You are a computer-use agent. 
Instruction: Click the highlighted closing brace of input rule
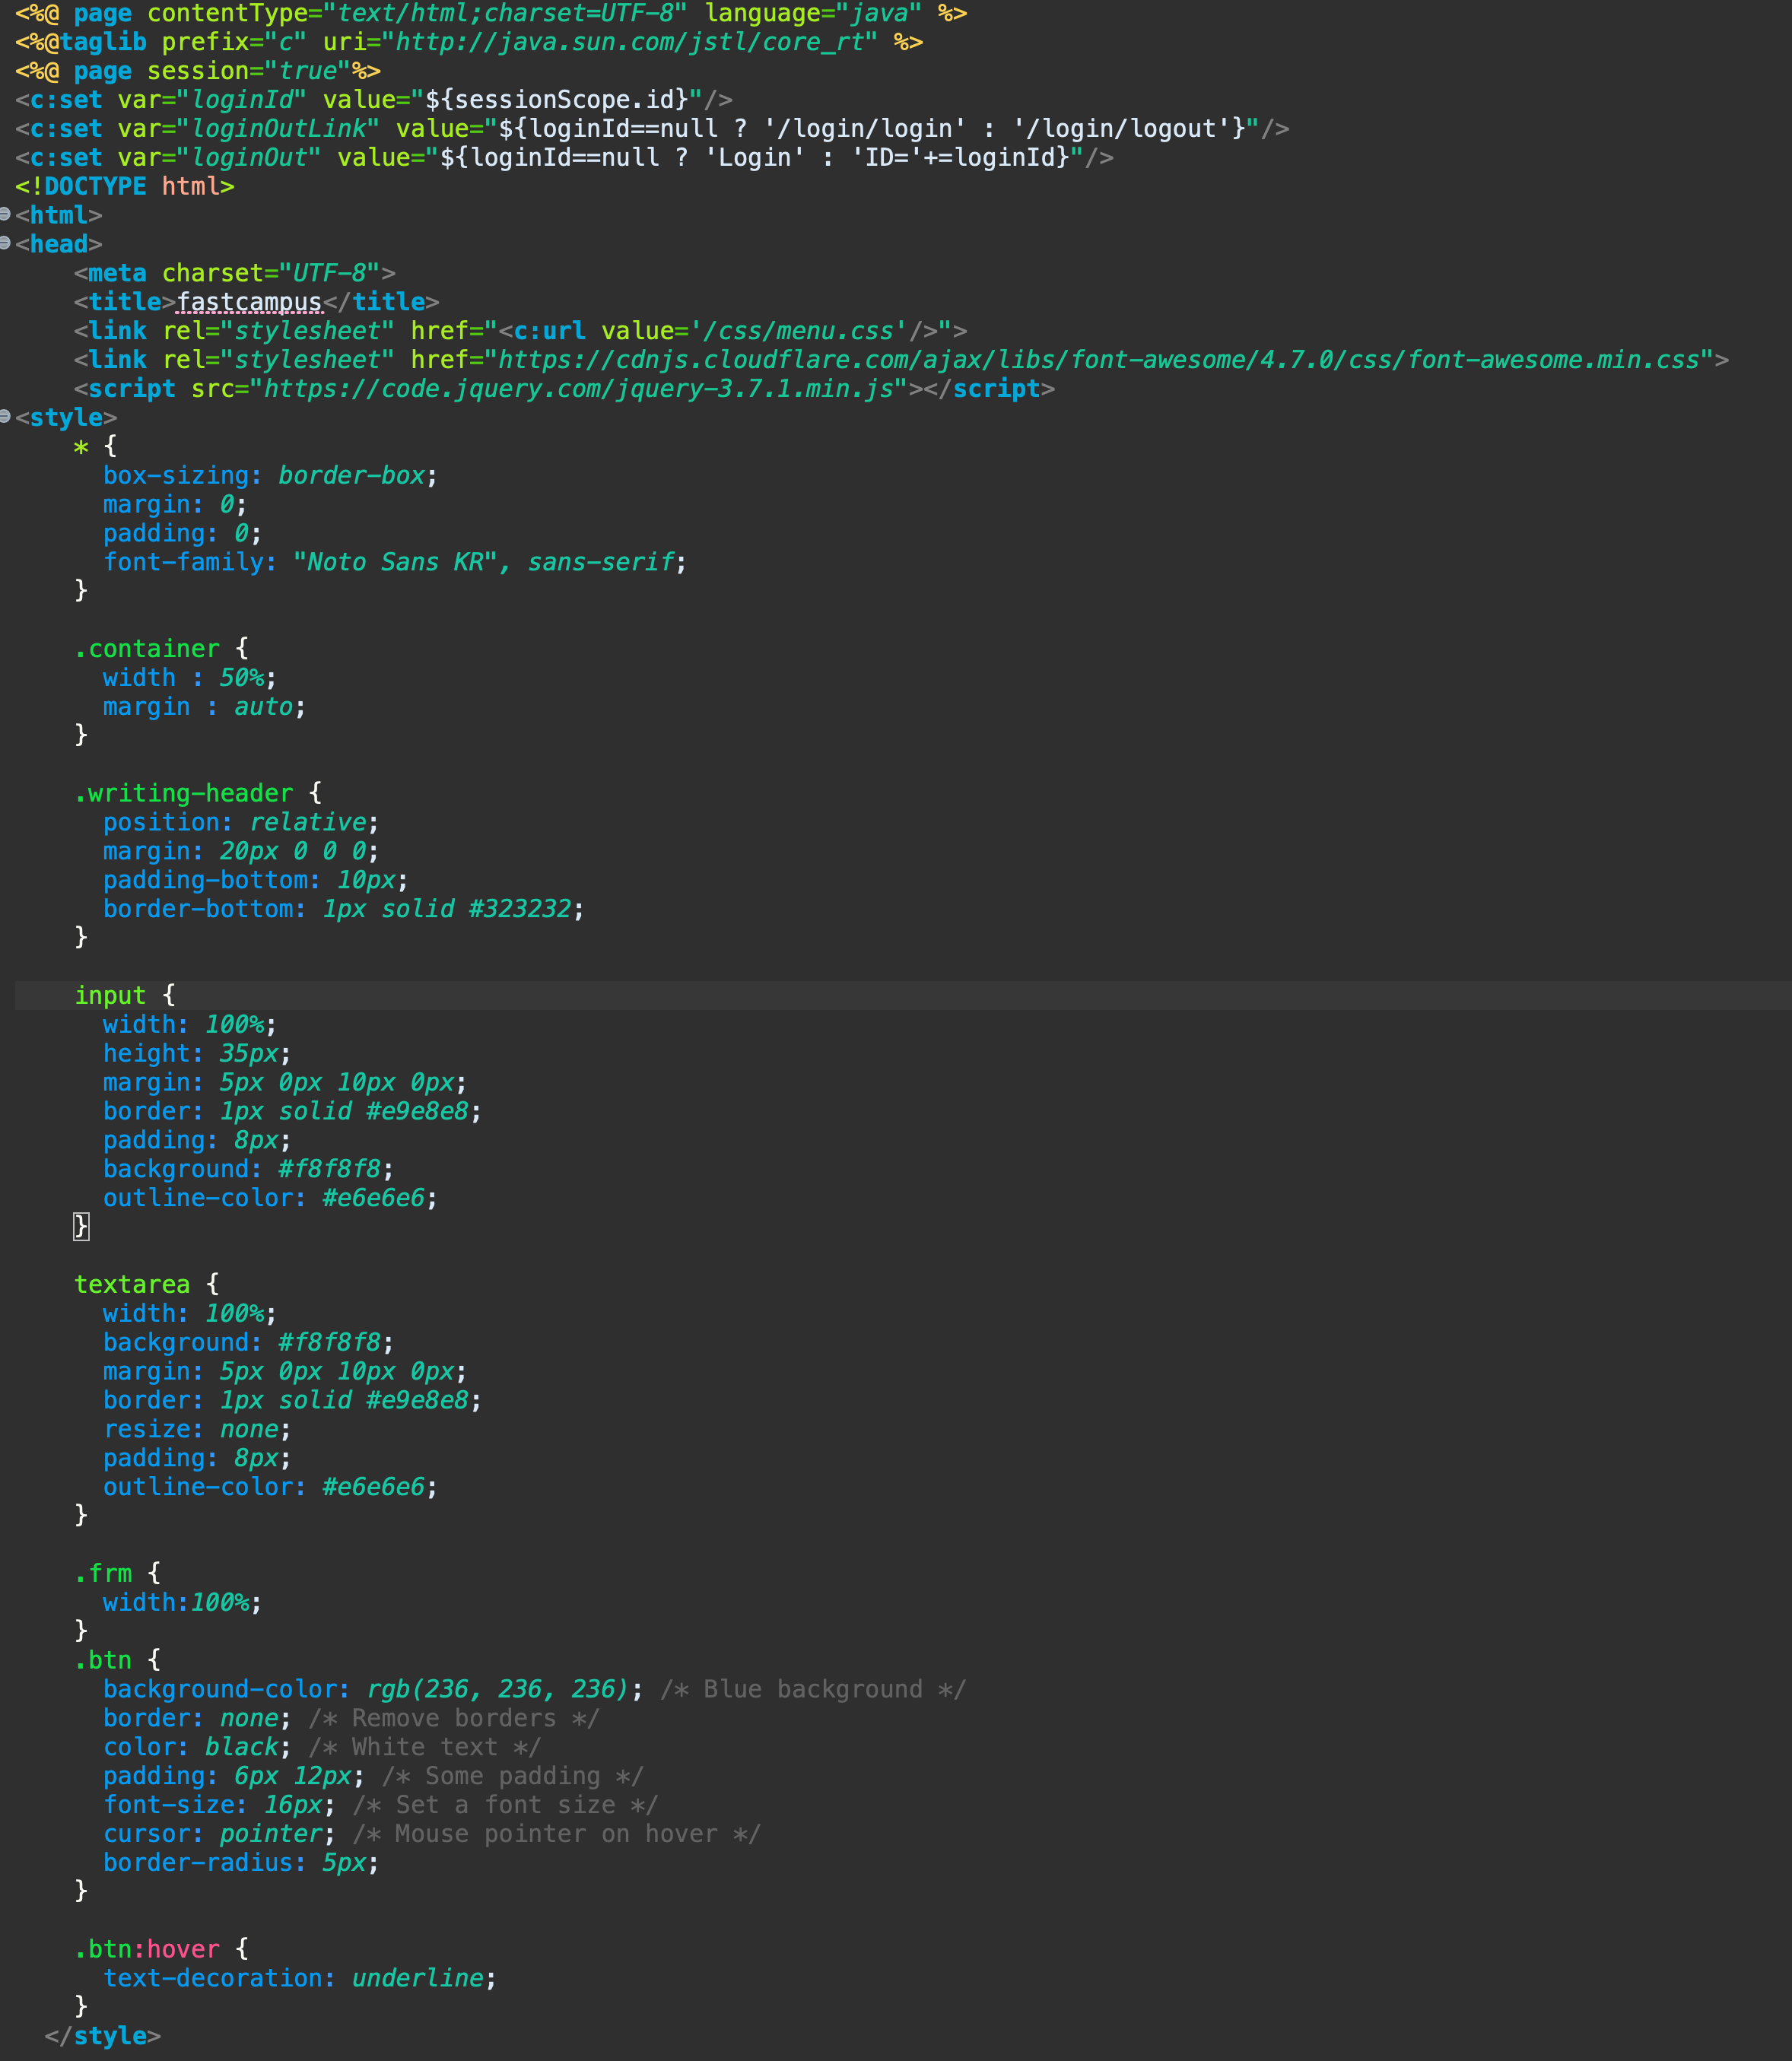coord(81,1226)
